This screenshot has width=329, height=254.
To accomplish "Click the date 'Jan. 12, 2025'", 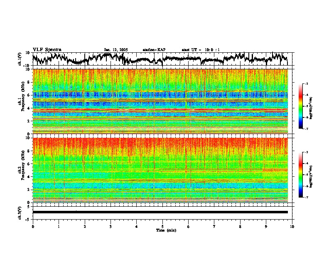I will [x=116, y=50].
